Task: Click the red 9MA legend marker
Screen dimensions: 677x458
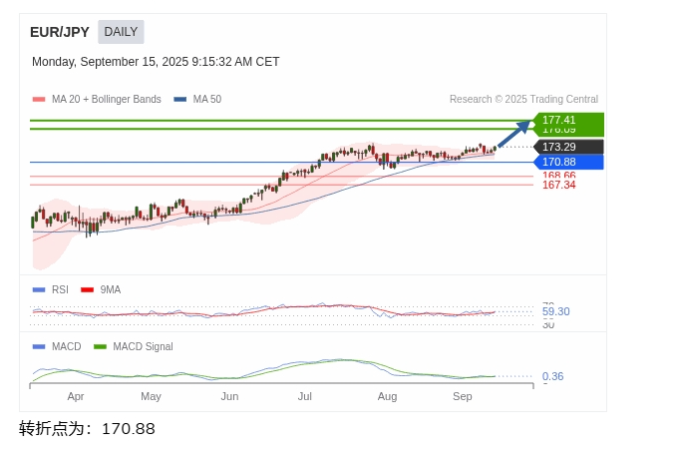Action: click(x=88, y=290)
